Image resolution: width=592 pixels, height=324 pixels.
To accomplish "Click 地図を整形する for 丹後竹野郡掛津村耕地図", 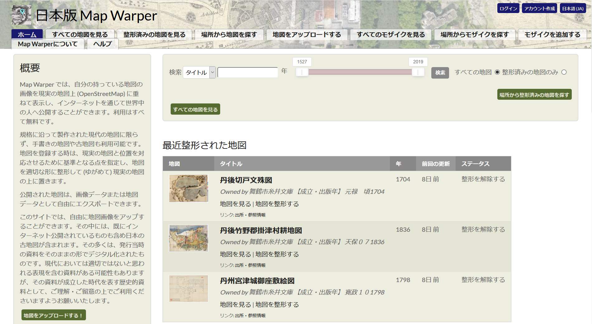I will [x=277, y=254].
